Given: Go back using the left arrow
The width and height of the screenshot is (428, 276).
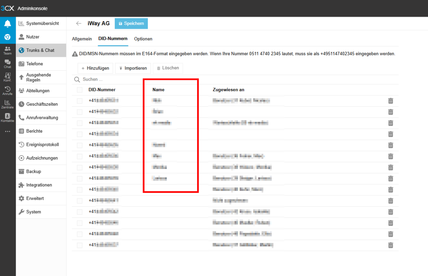Looking at the screenshot, I should point(79,23).
